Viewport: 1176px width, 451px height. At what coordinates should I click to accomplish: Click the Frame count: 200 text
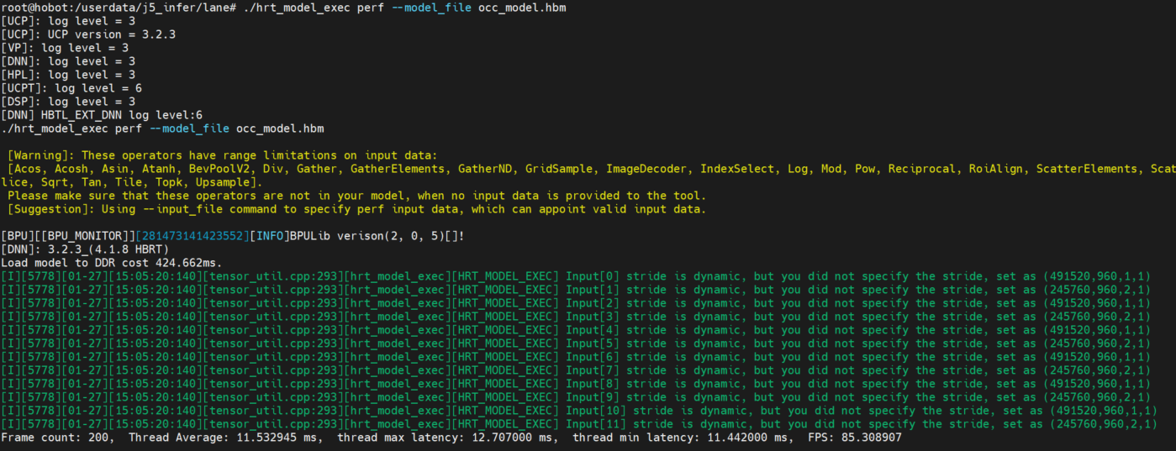(x=55, y=438)
